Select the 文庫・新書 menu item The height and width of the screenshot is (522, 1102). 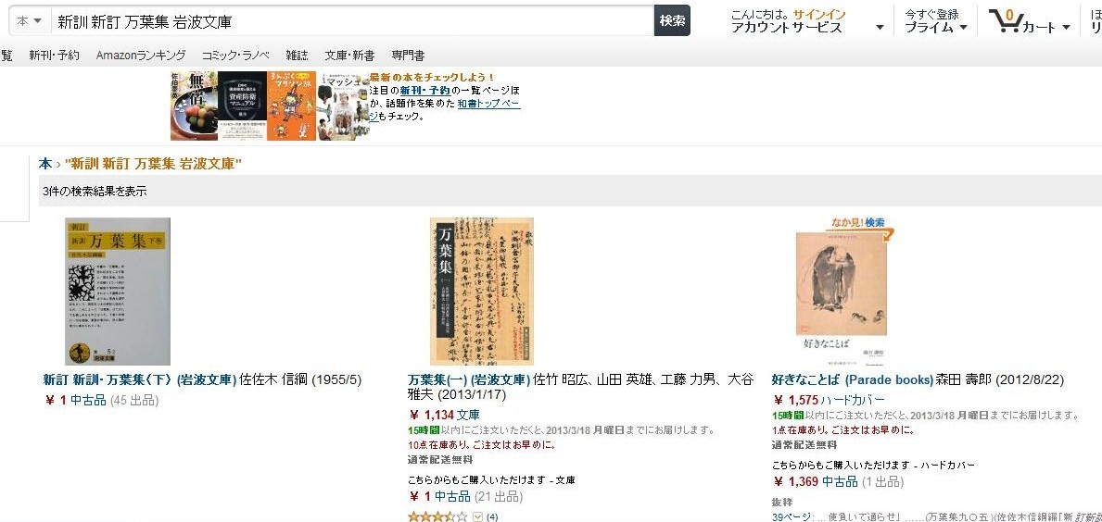(349, 56)
